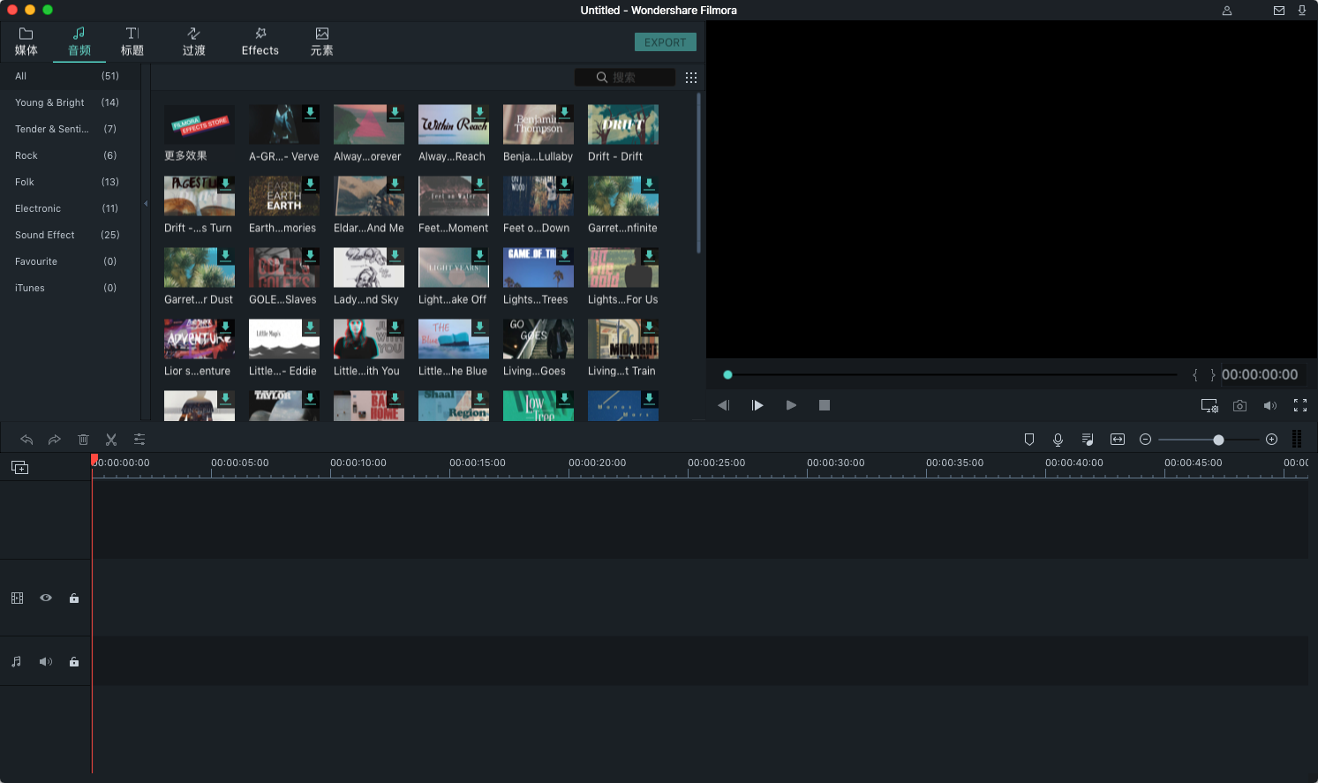Toggle the grid view icon next to search

tap(691, 78)
